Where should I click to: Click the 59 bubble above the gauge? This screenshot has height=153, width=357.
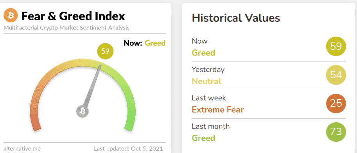click(x=105, y=51)
